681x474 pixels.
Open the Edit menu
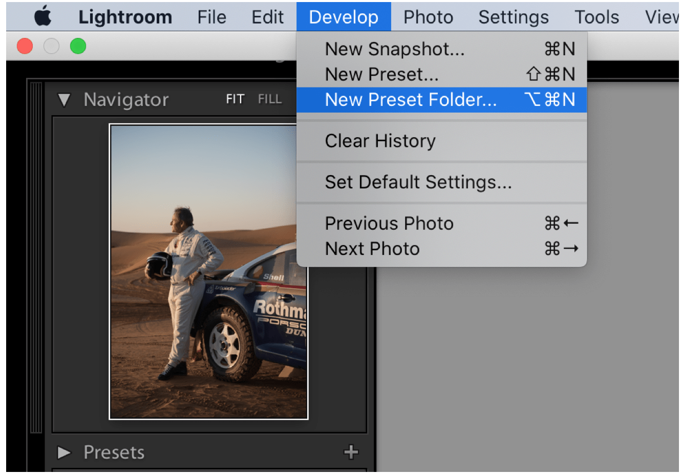click(x=267, y=17)
